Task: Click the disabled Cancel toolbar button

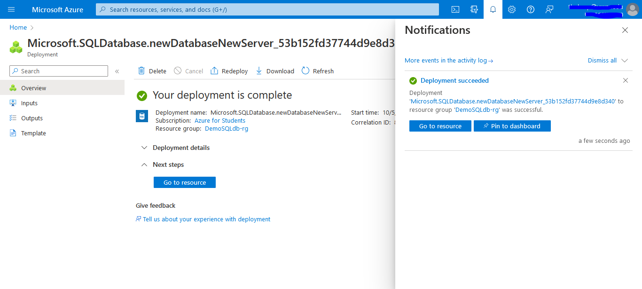Action: tap(188, 71)
